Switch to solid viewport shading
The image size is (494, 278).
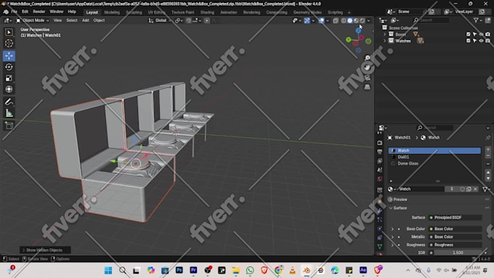coord(349,20)
